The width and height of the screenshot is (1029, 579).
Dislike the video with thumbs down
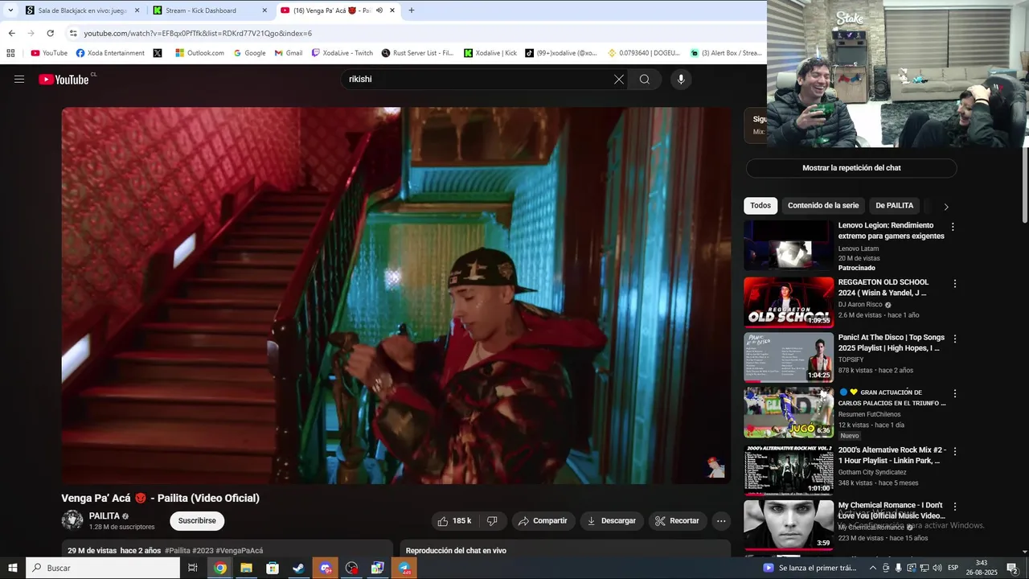click(x=492, y=520)
